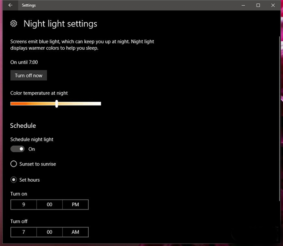Open the Turn on minutes field showing 00
283x246 pixels.
tap(50, 204)
